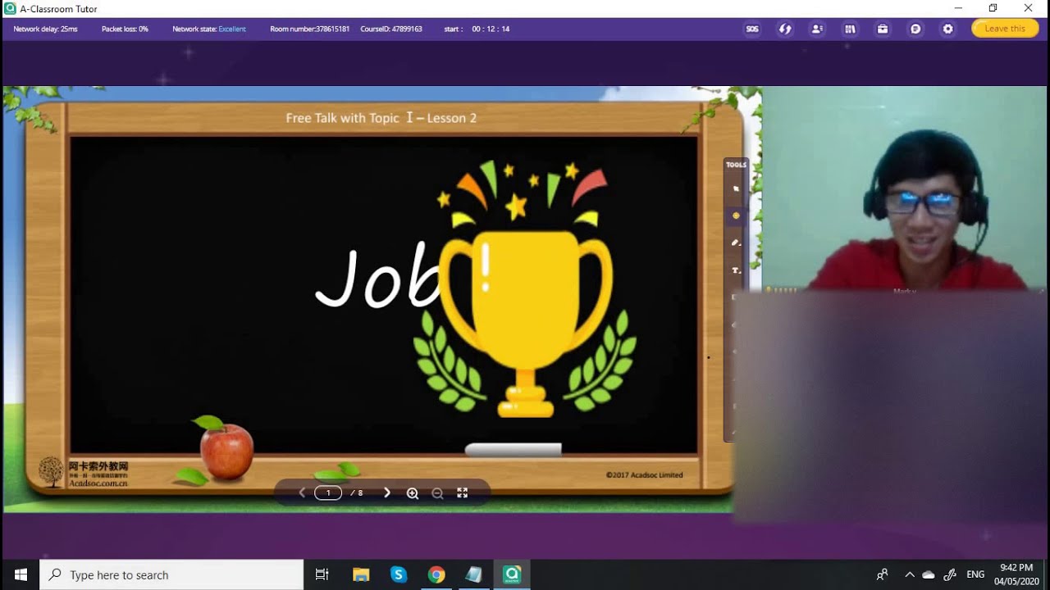
Task: Open Task View in the taskbar
Action: 322,574
